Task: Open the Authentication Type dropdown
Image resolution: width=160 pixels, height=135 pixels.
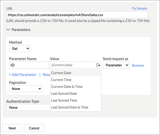Action: [x=28, y=107]
